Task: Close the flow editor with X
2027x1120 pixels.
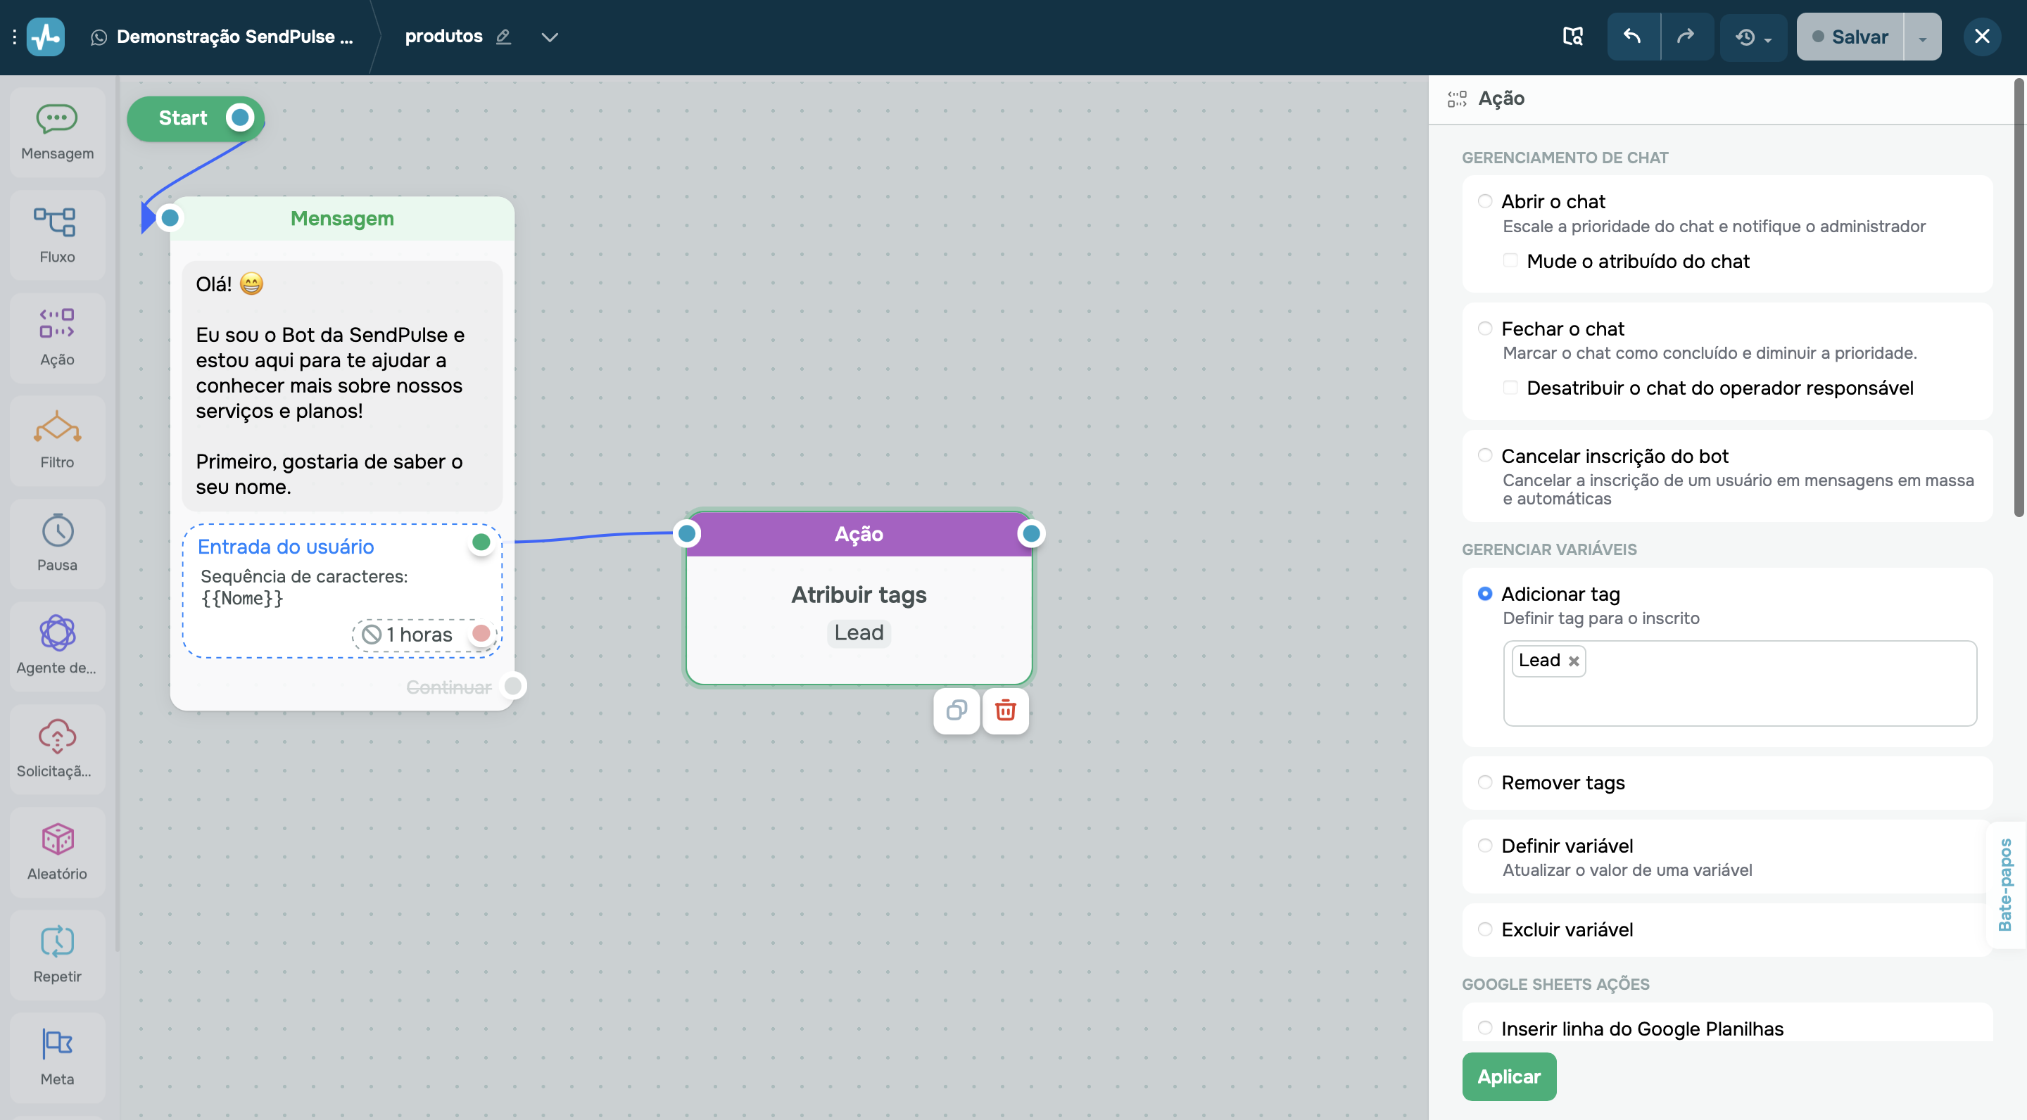Action: (1981, 36)
